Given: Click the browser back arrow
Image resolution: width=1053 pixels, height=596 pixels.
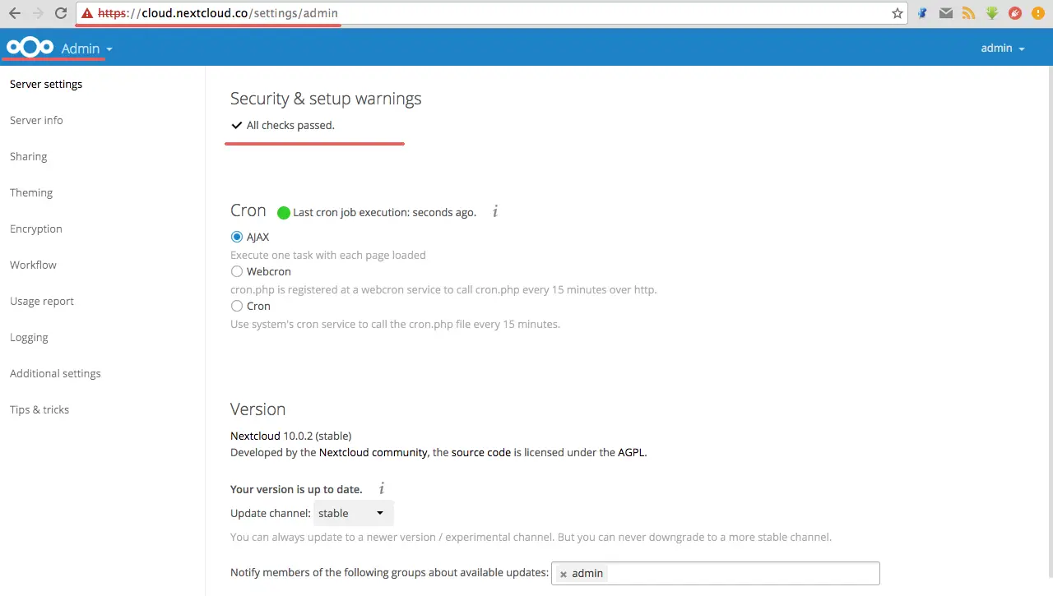Looking at the screenshot, I should click(x=15, y=13).
